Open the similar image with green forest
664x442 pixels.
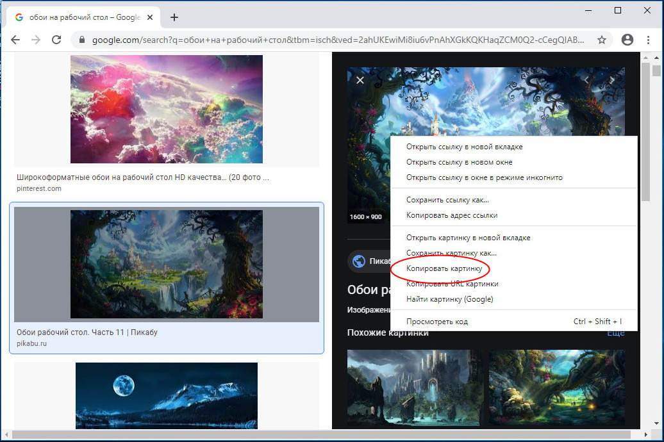coord(556,388)
